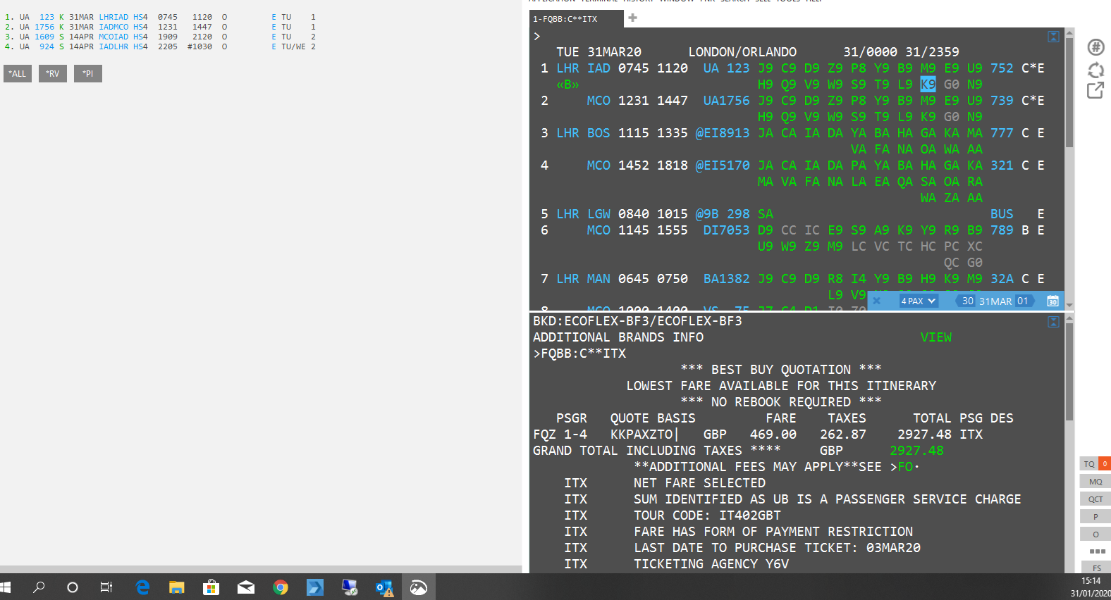
Task: Click LHRIAD segment in itinerary list
Action: click(113, 17)
